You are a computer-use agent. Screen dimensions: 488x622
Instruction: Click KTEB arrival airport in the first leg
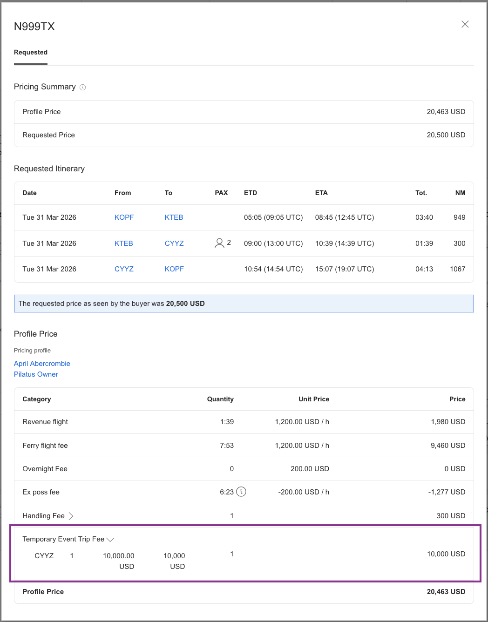pos(174,217)
